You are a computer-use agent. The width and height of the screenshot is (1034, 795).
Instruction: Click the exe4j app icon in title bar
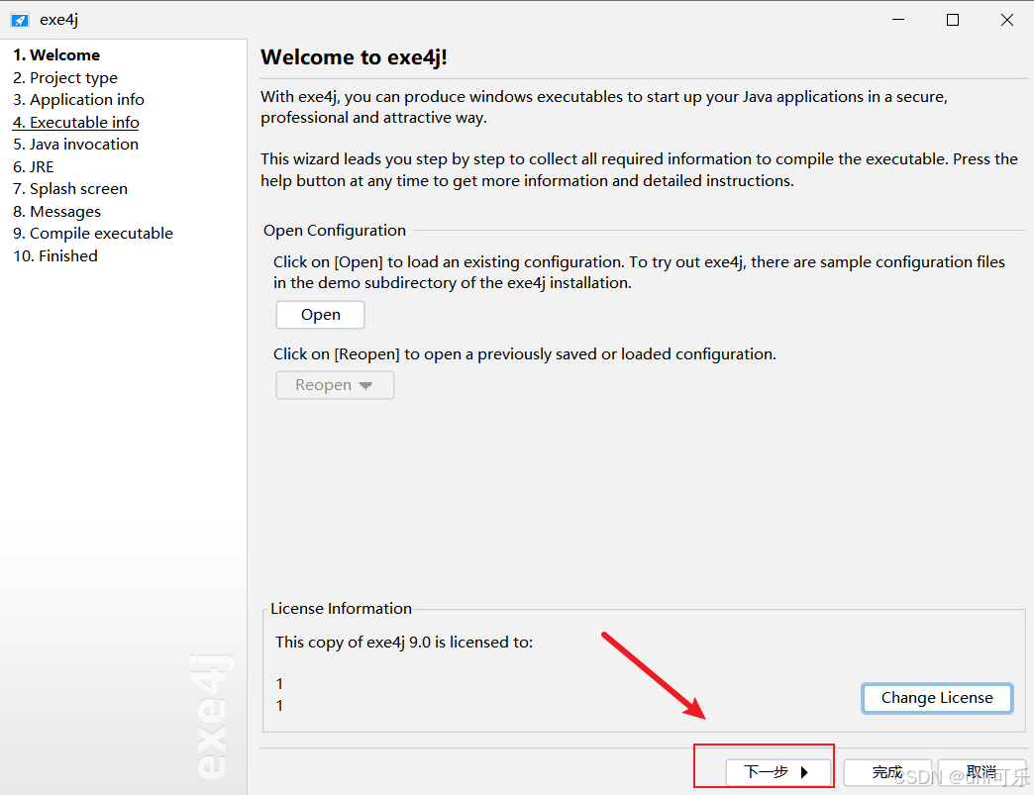[x=20, y=20]
